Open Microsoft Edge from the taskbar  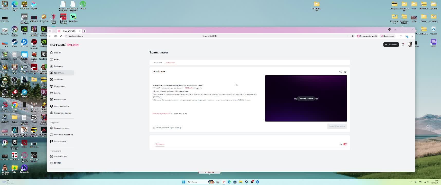229,182
